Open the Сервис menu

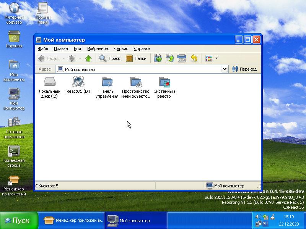121,48
